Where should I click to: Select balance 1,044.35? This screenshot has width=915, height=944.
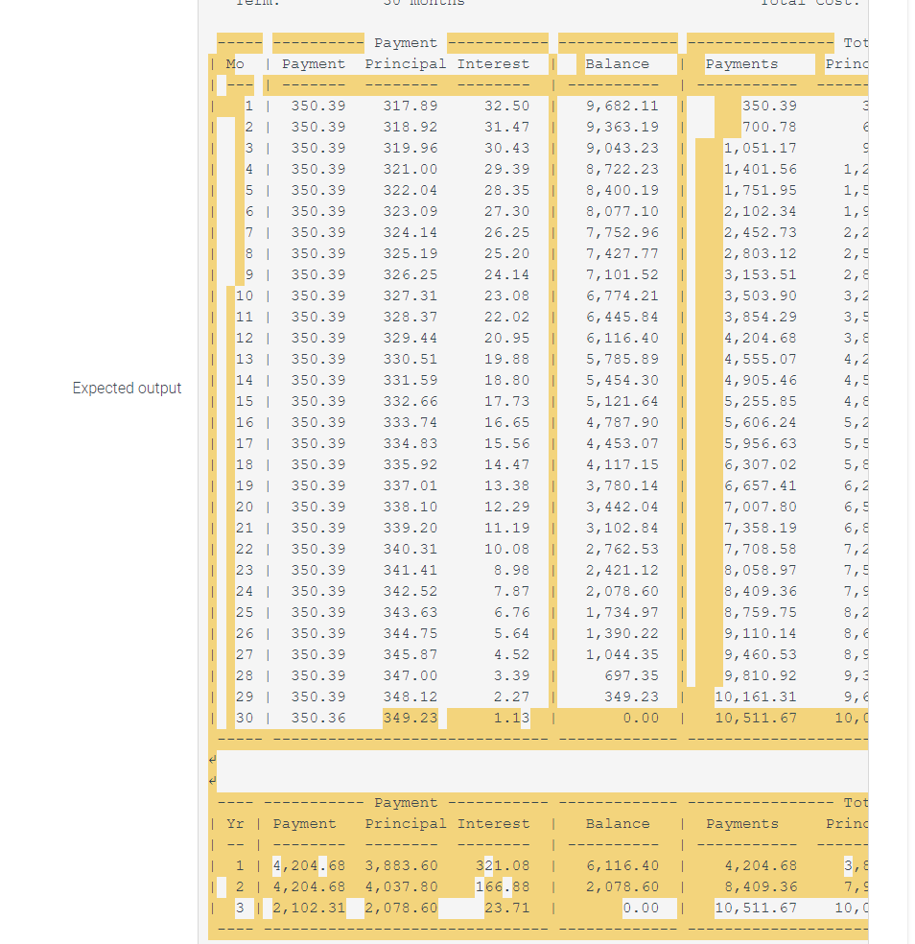tap(622, 654)
